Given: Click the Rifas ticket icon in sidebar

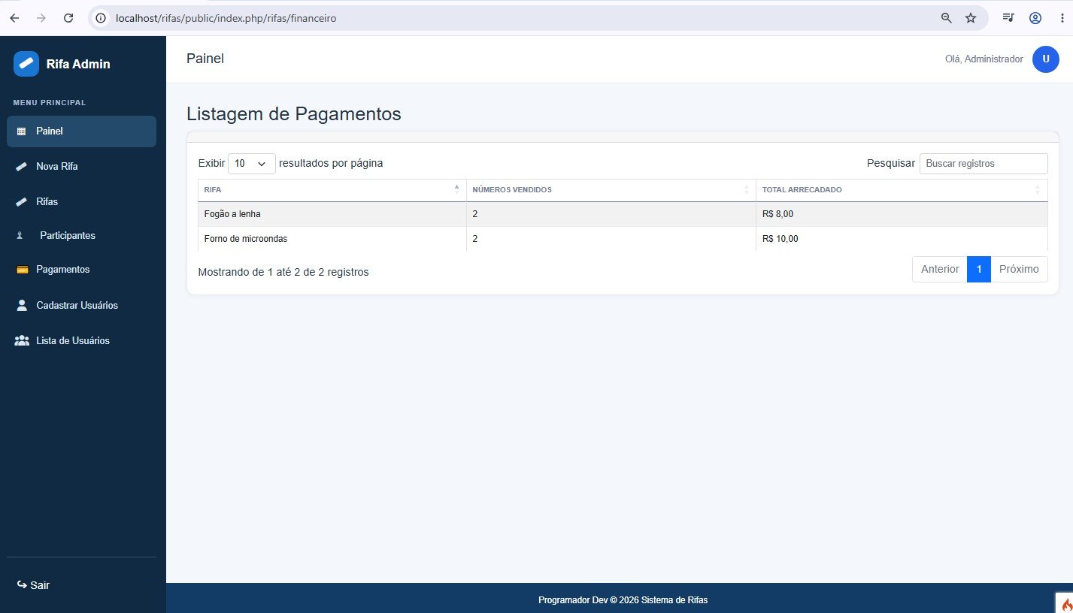Looking at the screenshot, I should pos(21,202).
